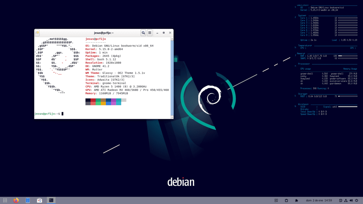Click the terminal search magnifier button
This screenshot has height=204, width=363.
click(x=143, y=33)
